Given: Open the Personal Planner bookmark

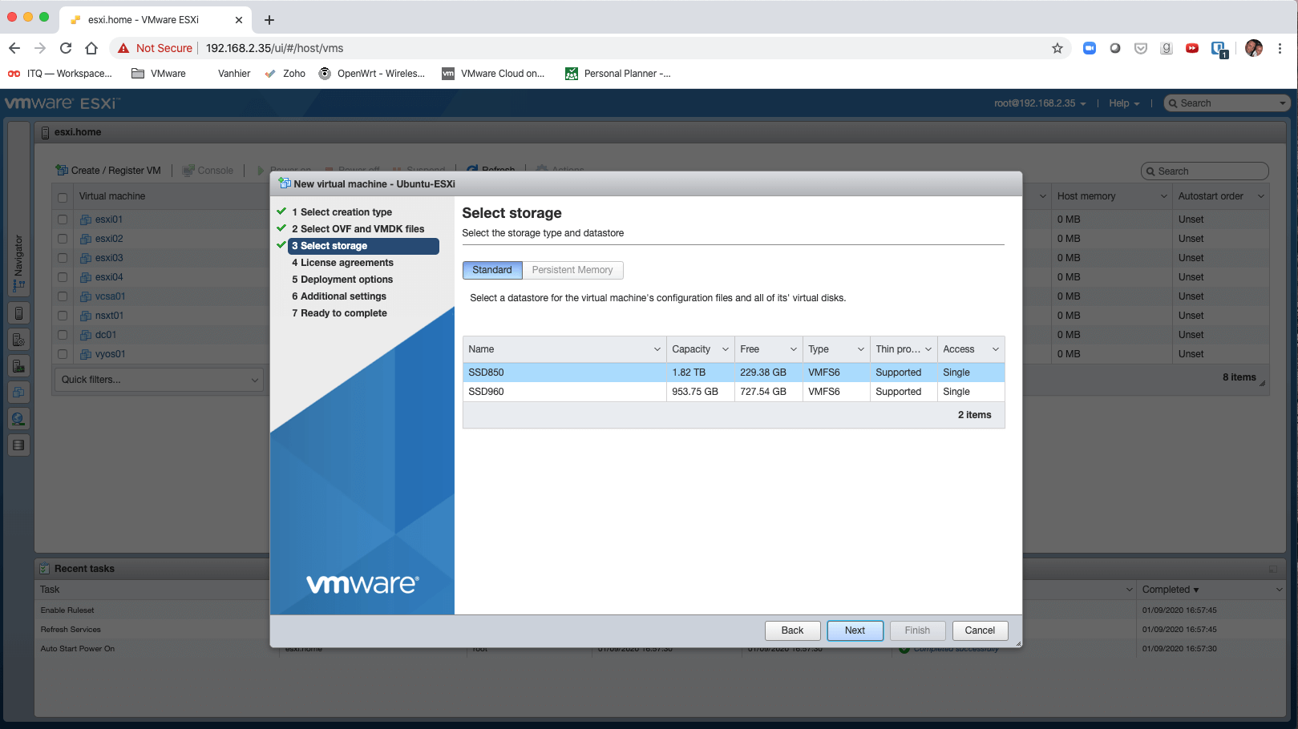Looking at the screenshot, I should (618, 74).
